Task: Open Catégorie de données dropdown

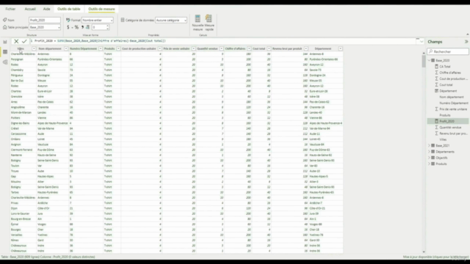Action: [171, 20]
